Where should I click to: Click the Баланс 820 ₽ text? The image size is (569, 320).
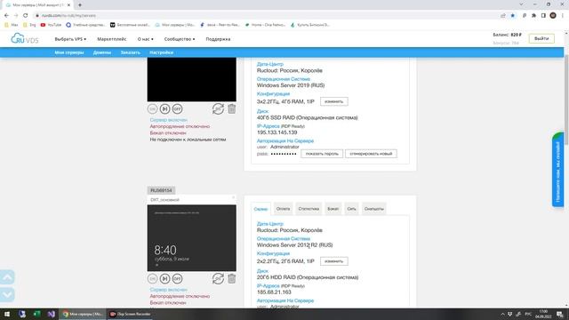point(507,35)
